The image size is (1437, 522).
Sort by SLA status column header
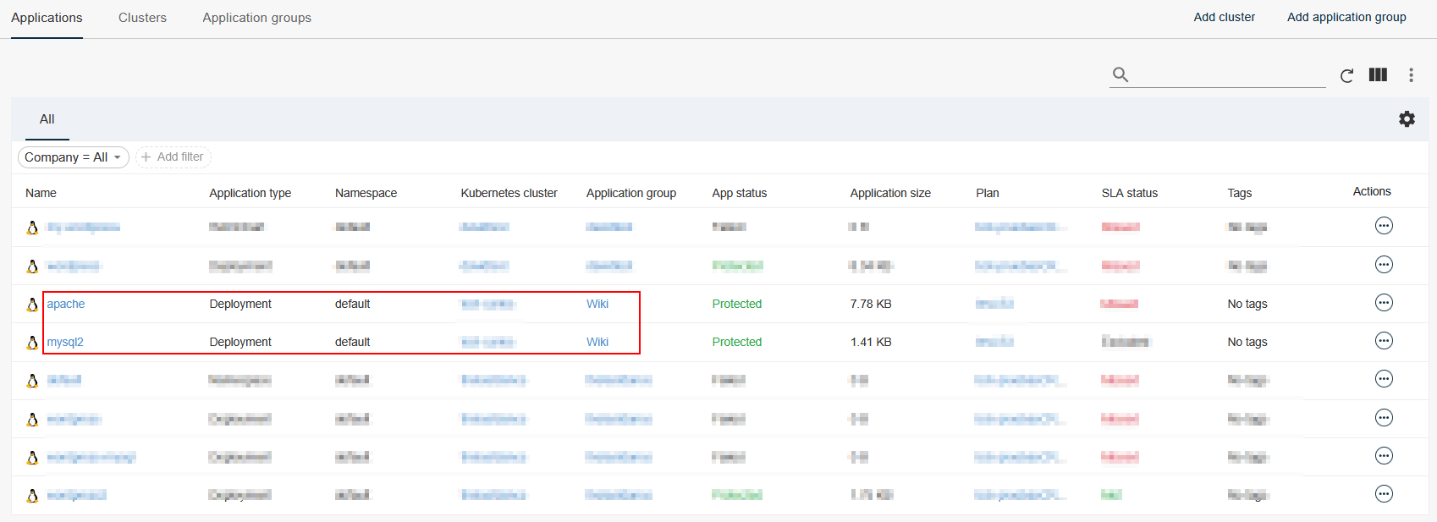tap(1129, 193)
